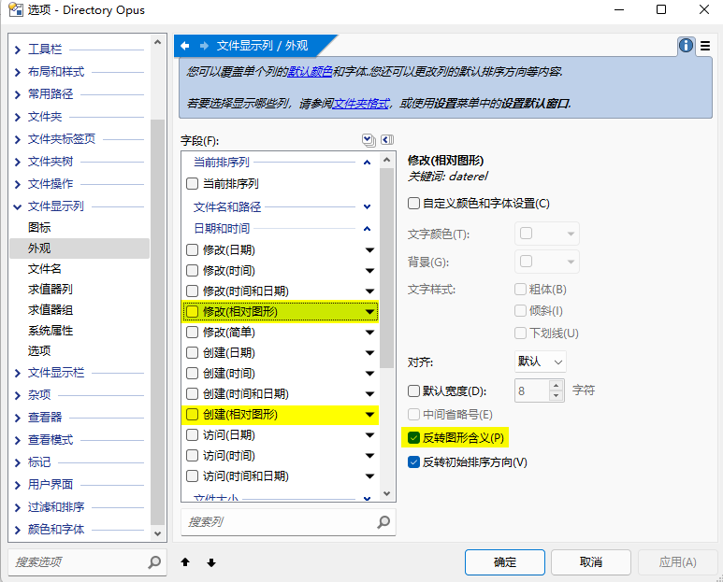Click the search icon in 搜索列 box
Viewport: 723px width, 582px height.
pyautogui.click(x=383, y=521)
